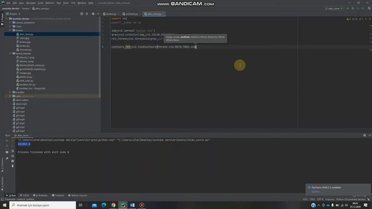Open the Structure side tool window
This screenshot has width=372, height=209.
point(2,165)
